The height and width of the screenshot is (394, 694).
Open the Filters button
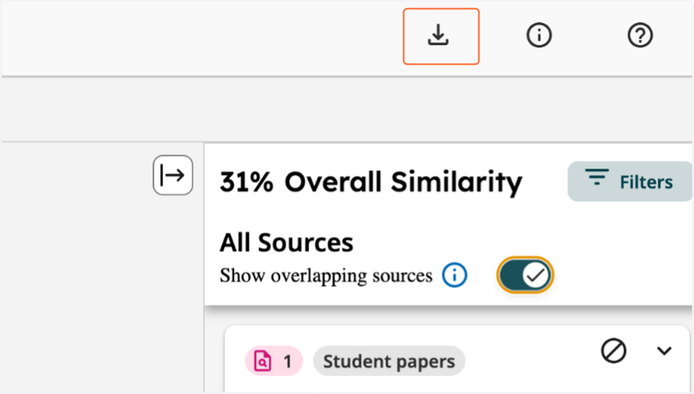630,182
